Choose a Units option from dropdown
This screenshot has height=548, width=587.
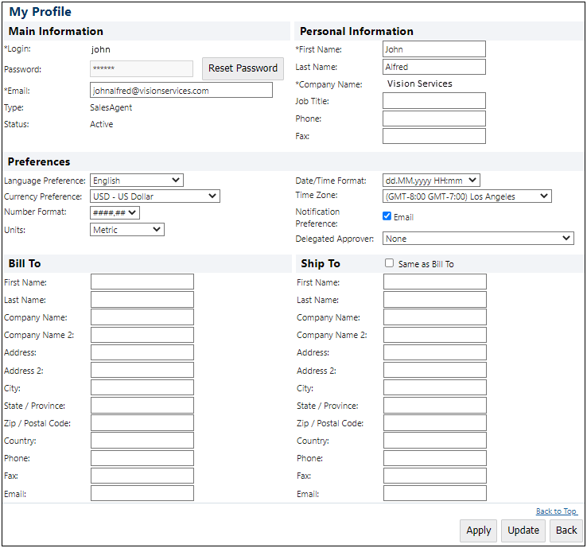click(127, 230)
